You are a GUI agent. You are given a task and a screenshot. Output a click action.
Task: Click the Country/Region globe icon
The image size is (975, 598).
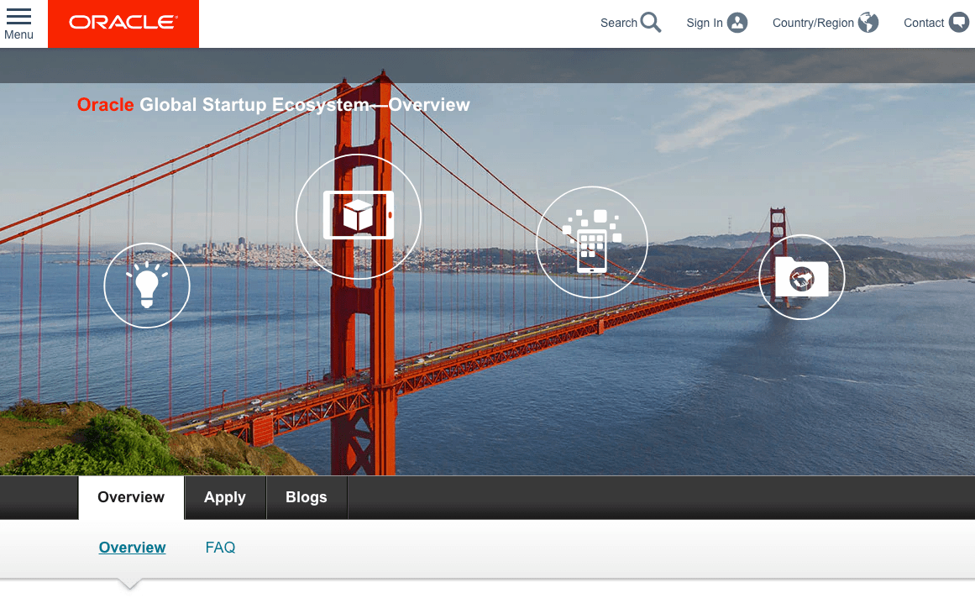click(868, 23)
